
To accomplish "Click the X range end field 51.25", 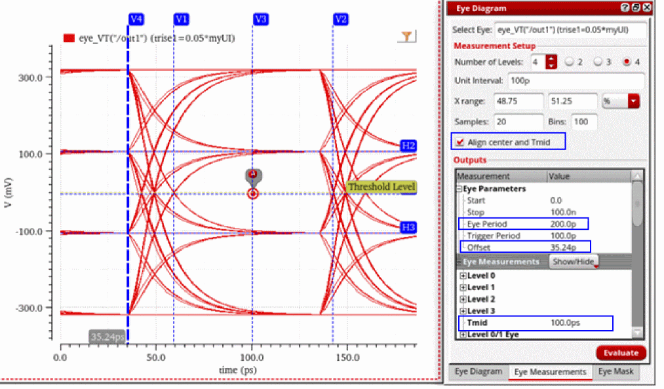I will point(572,101).
